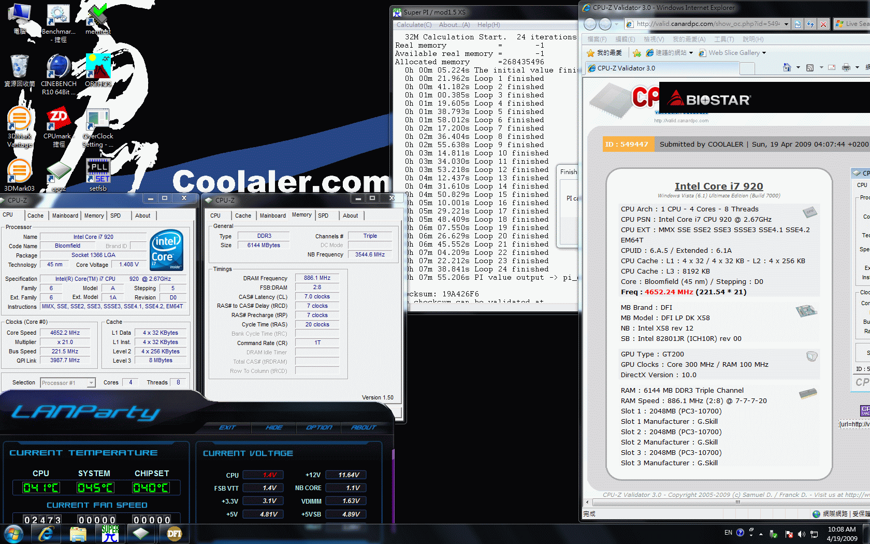870x544 pixels.
Task: Click the IE Stop loading X icon
Action: tap(823, 24)
